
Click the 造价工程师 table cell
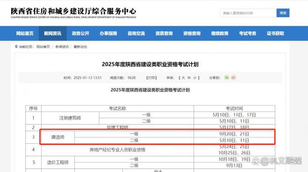[58, 162]
